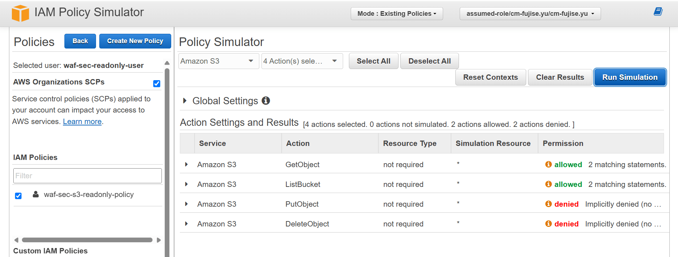Click the Select All button

[x=373, y=61]
